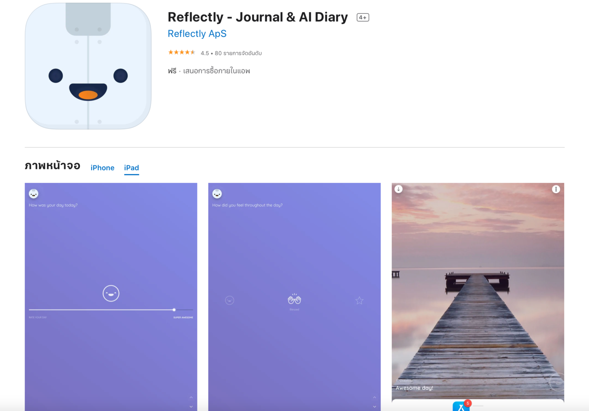Click the up chevron in first screenshot
The image size is (589, 411).
click(191, 397)
